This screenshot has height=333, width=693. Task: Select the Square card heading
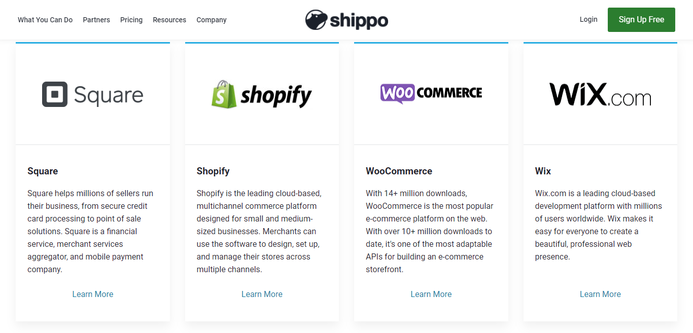[43, 171]
